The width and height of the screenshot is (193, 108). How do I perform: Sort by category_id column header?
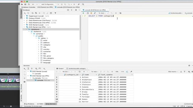pos(72,75)
